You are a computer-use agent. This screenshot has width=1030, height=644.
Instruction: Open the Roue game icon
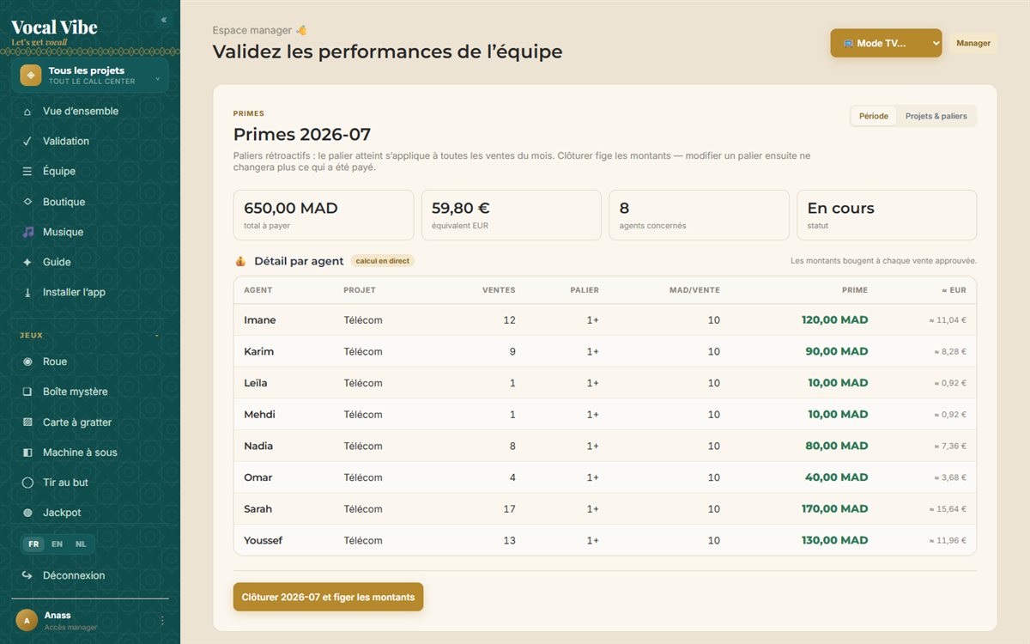tap(27, 361)
